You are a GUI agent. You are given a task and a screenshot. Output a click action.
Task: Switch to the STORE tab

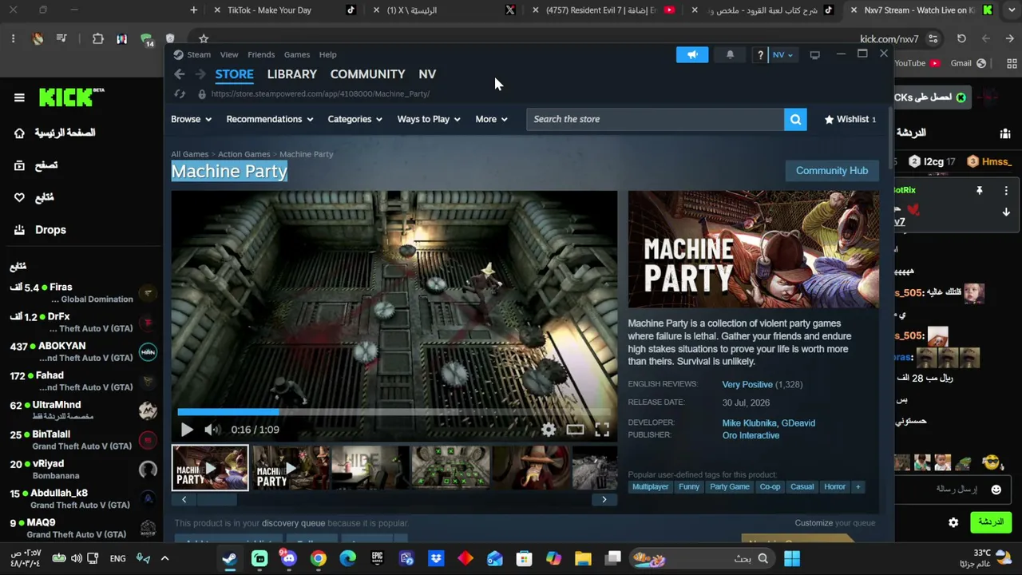(234, 74)
